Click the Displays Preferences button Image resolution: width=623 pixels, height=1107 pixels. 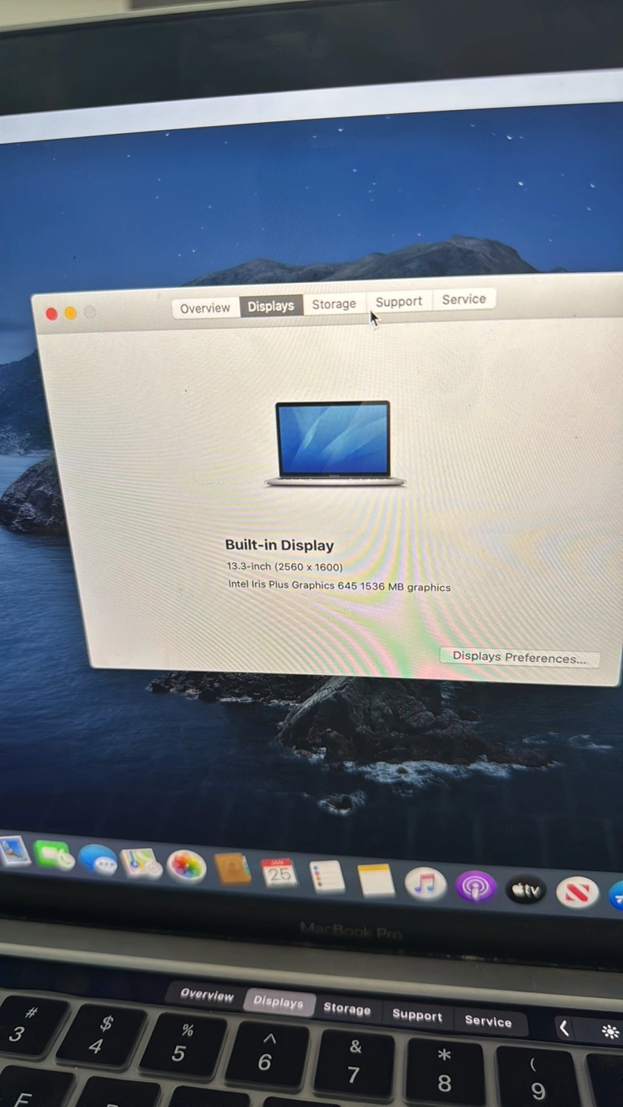519,657
